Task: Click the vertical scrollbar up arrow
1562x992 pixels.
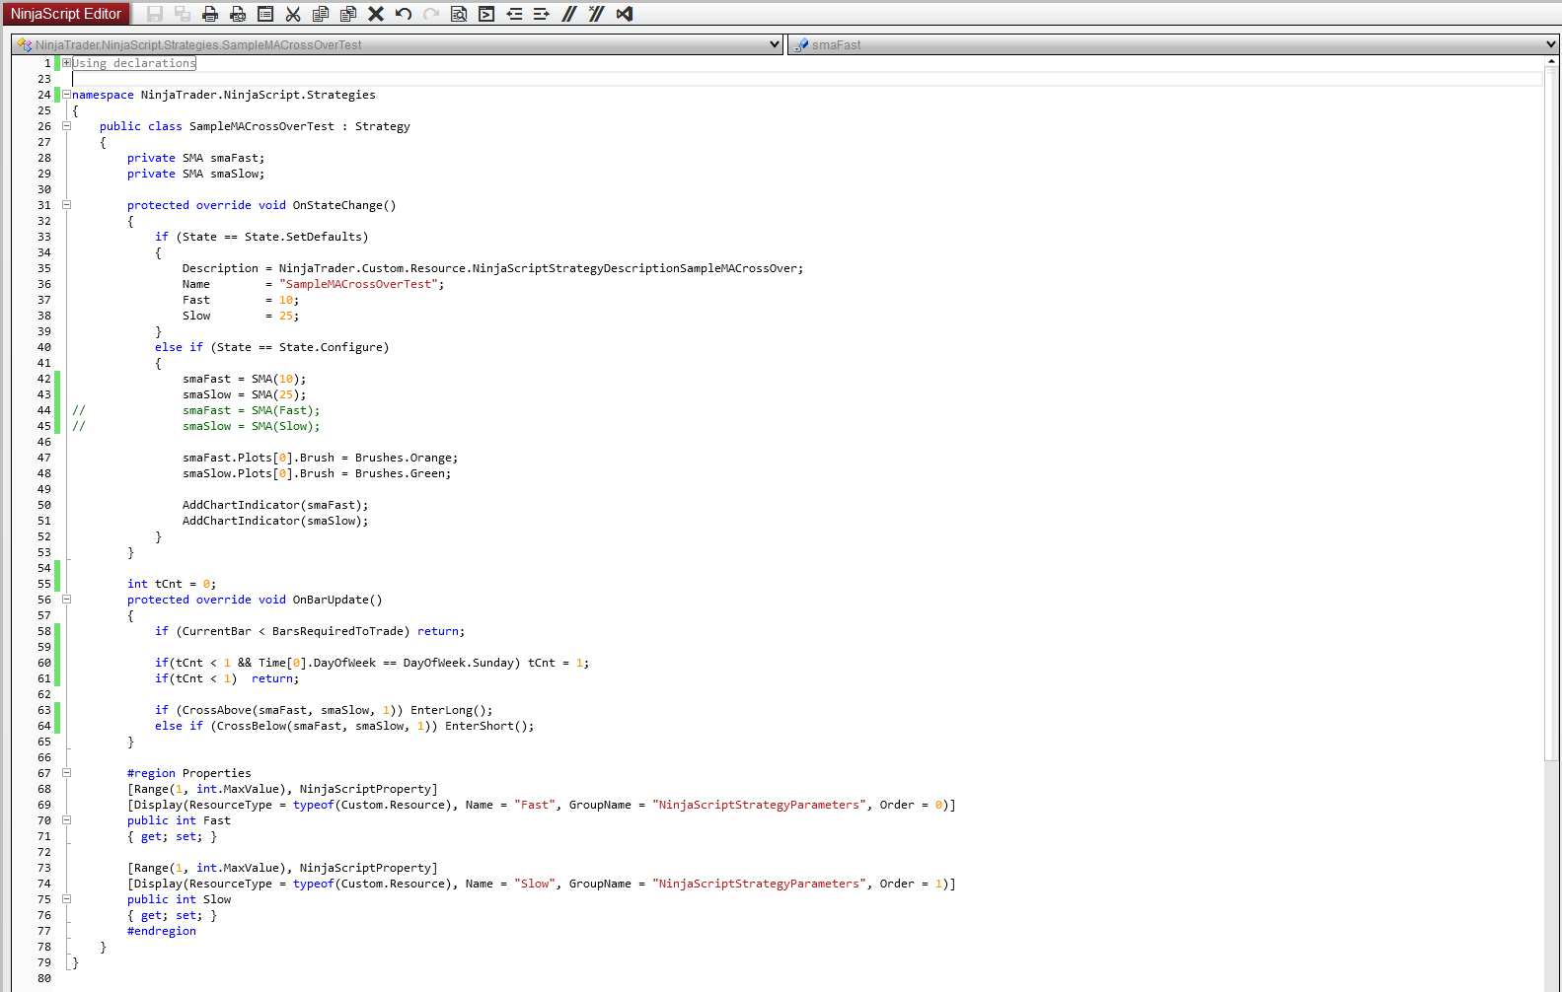Action: pyautogui.click(x=1552, y=61)
